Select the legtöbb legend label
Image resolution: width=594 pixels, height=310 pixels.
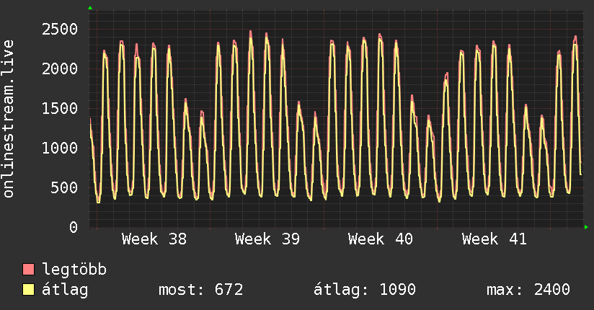pos(74,270)
